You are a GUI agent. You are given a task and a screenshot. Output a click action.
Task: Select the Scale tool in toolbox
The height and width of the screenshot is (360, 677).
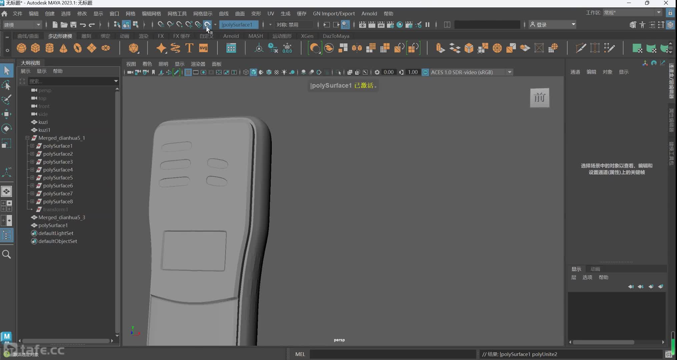[x=6, y=143]
